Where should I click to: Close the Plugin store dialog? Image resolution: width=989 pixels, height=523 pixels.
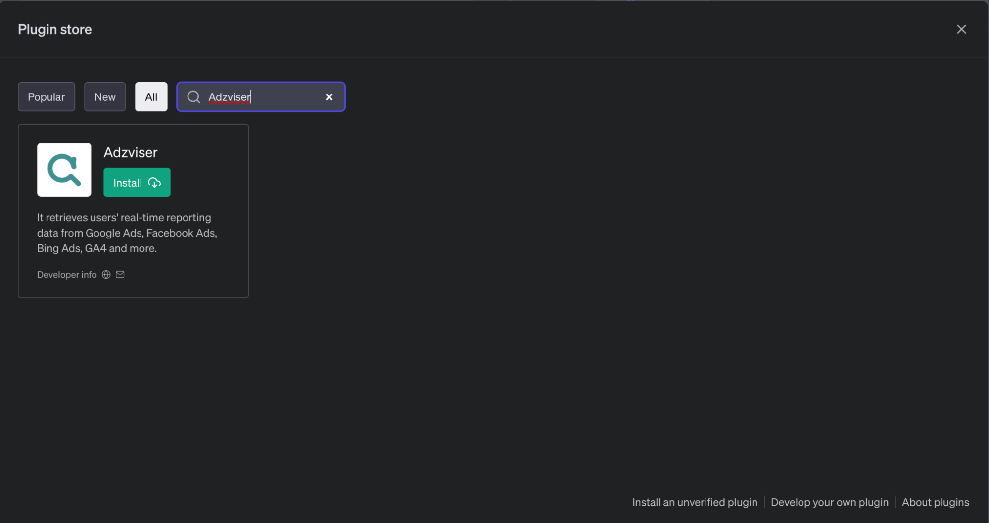click(961, 29)
